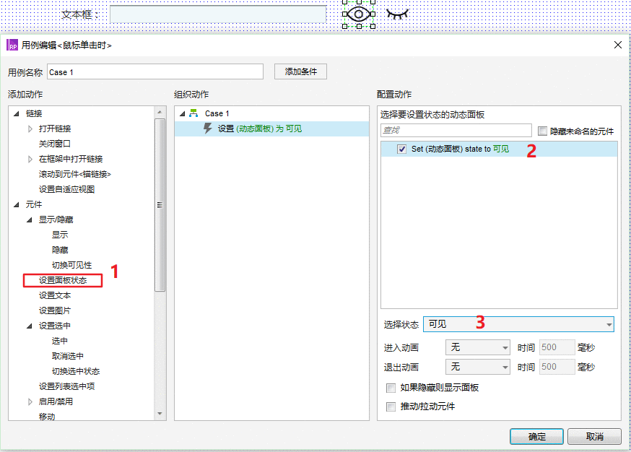Click the action list scrollbar thumb

pyautogui.click(x=160, y=205)
